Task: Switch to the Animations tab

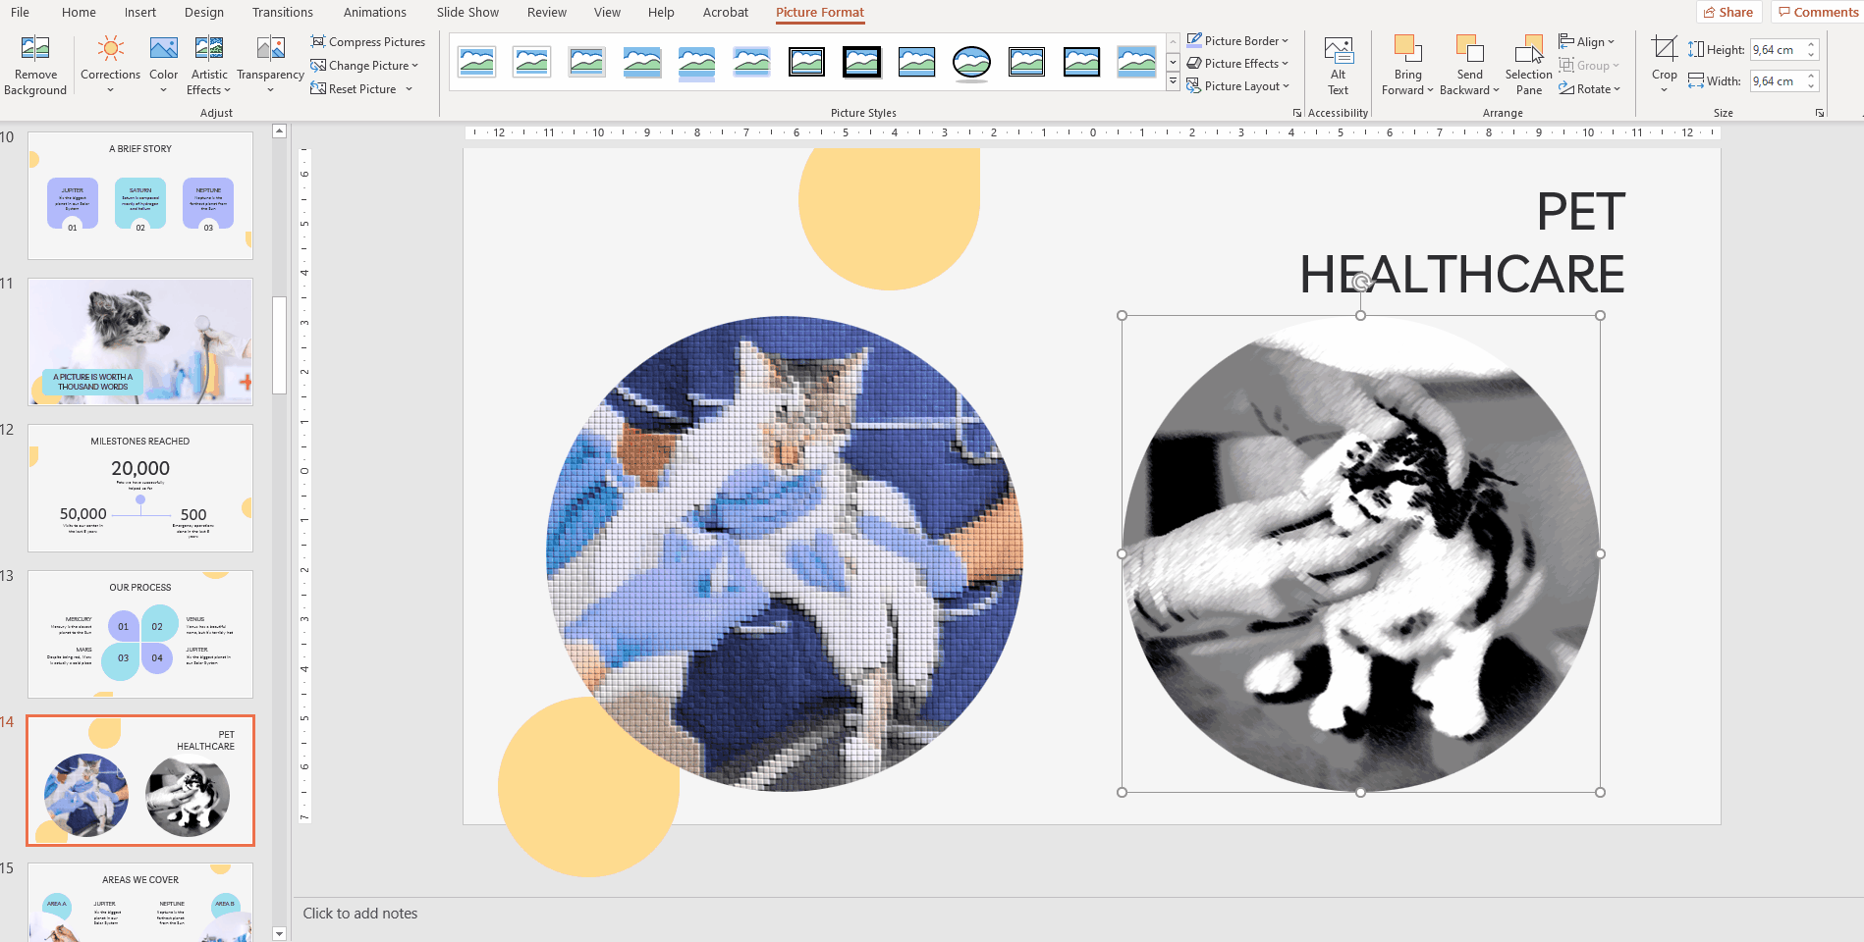Action: click(x=374, y=13)
